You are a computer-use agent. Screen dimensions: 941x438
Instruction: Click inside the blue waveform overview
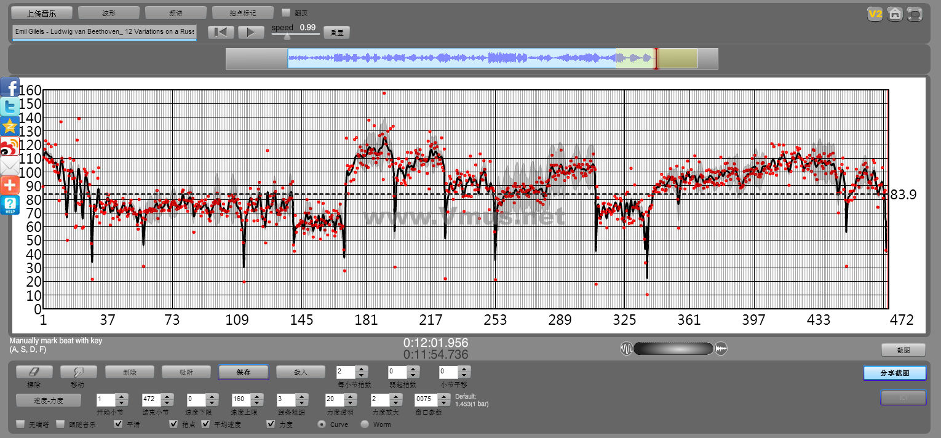tap(452, 58)
